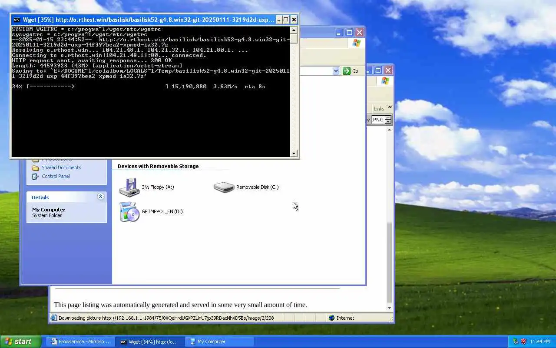556x348 pixels.
Task: Click the Control Panel icon in sidebar
Action: point(35,176)
